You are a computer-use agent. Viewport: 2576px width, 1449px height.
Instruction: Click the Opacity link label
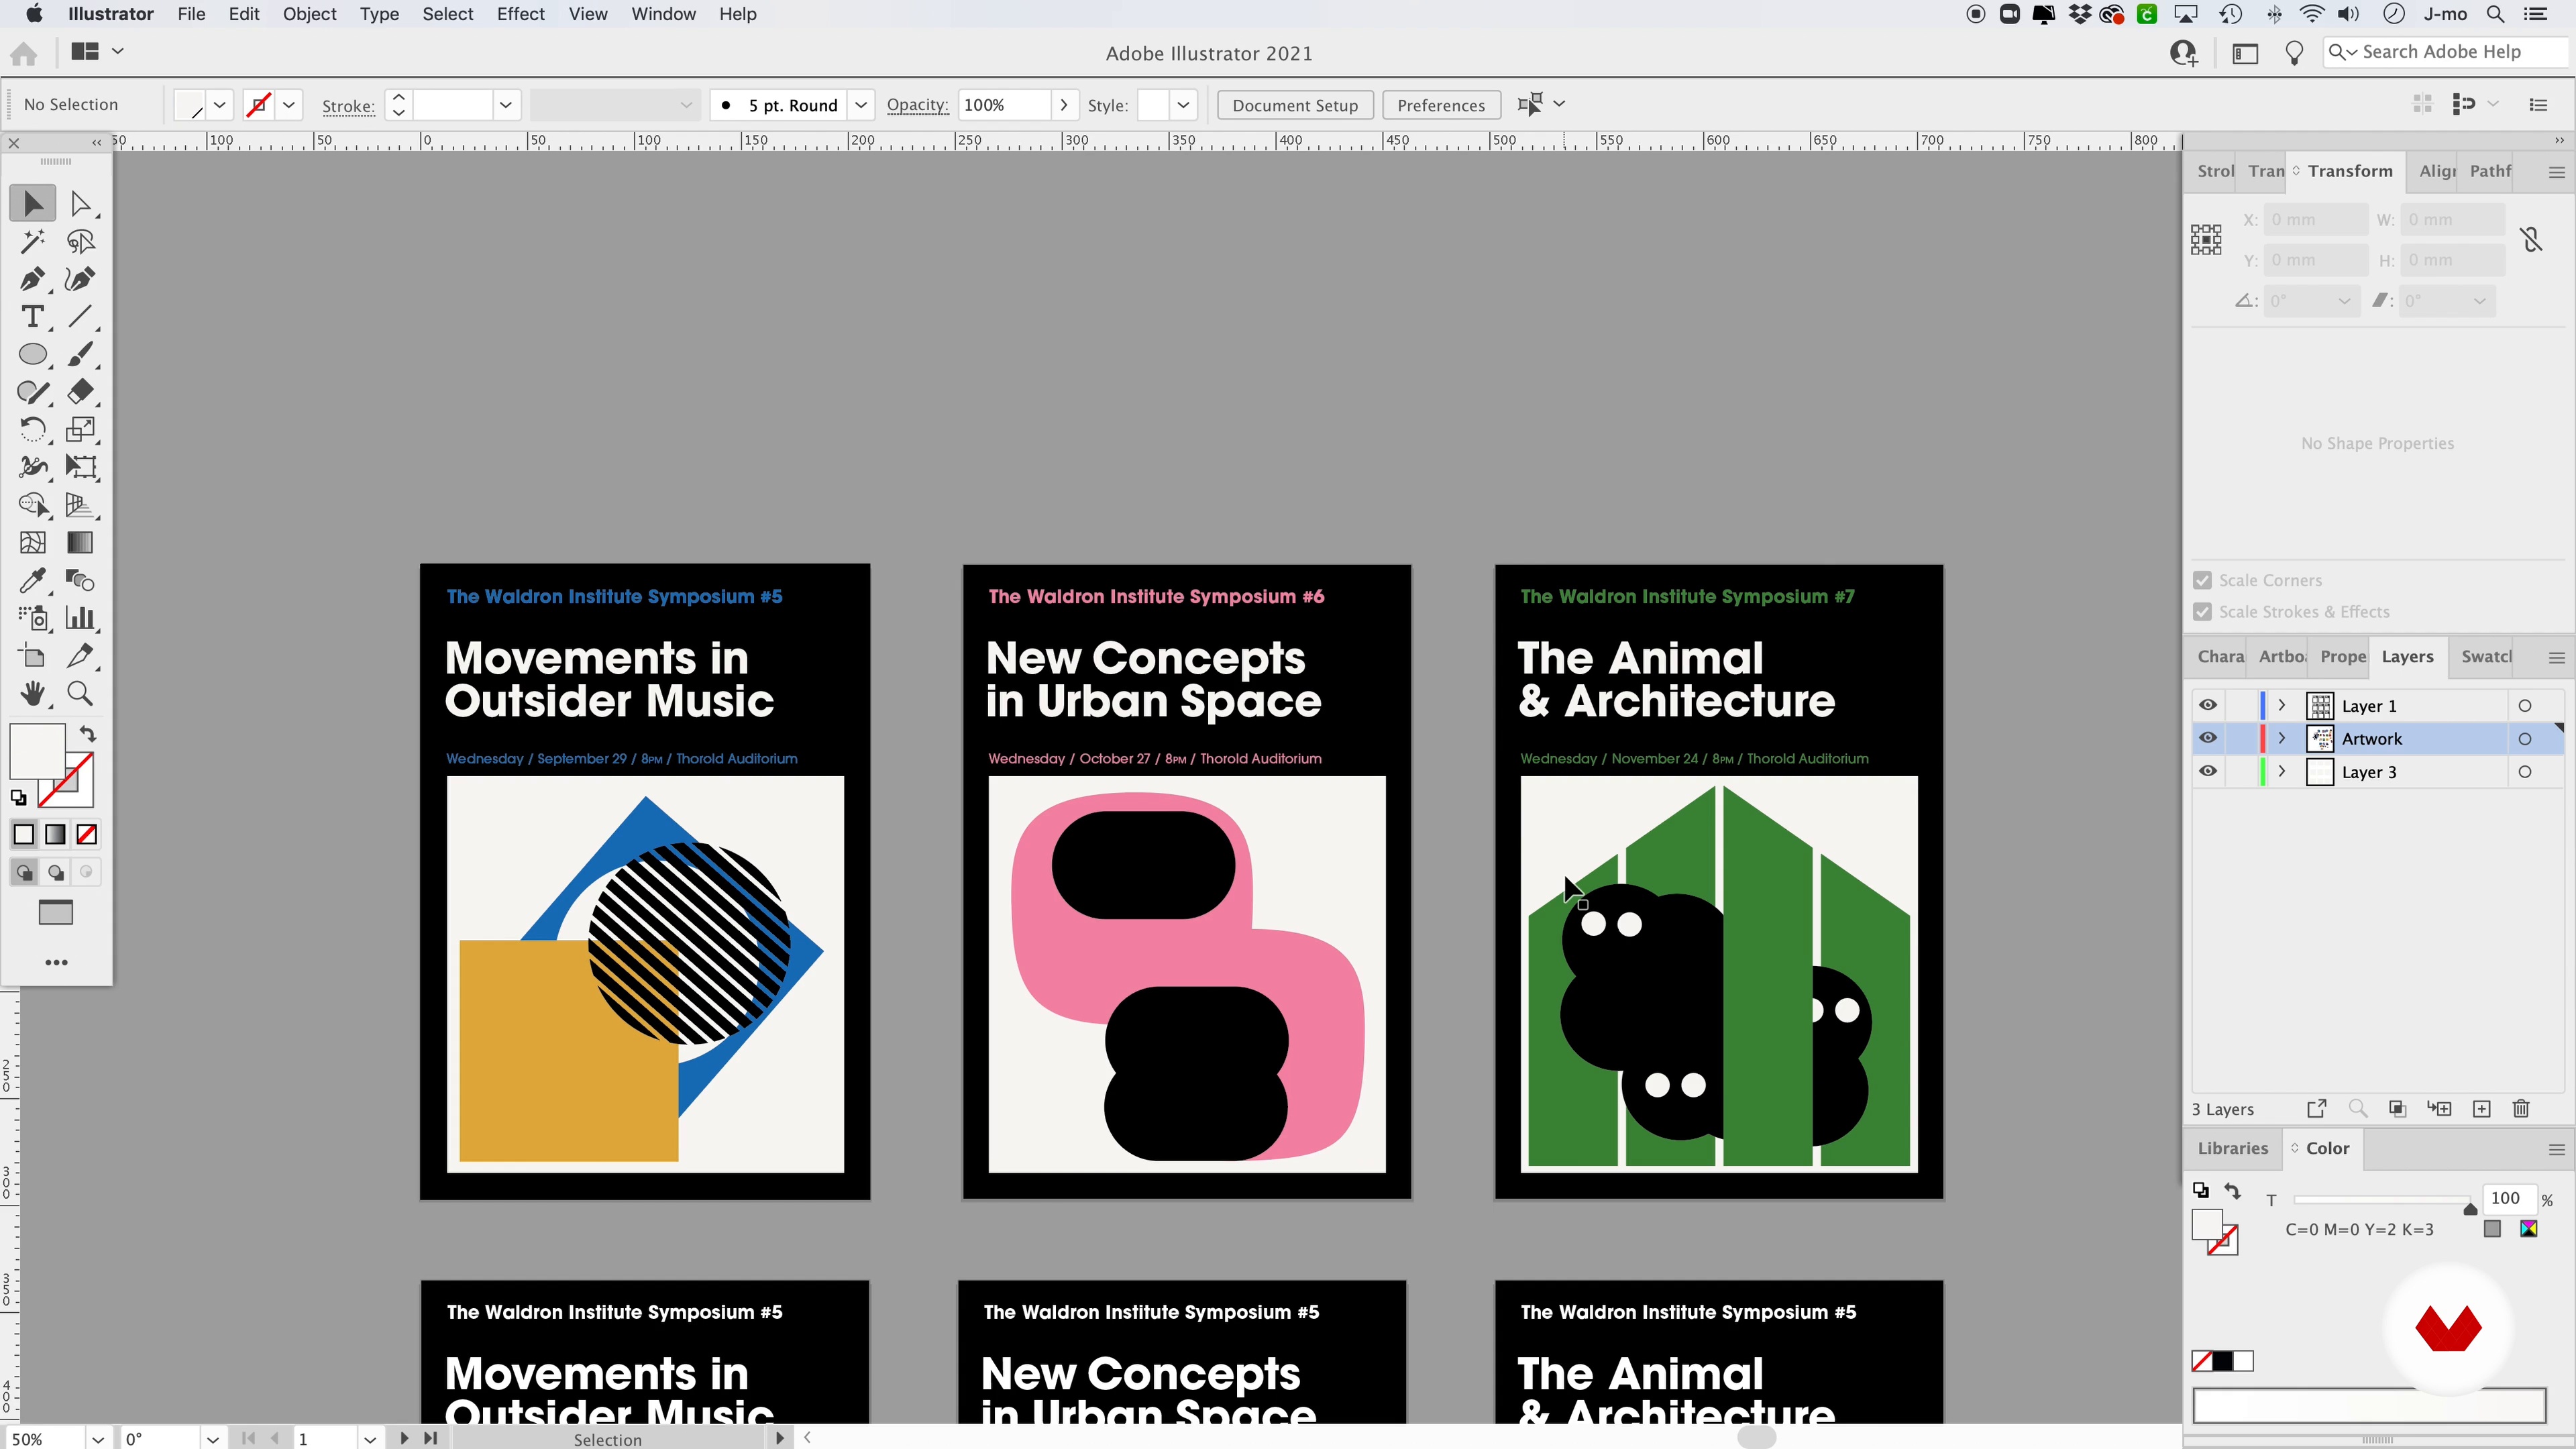tap(917, 105)
